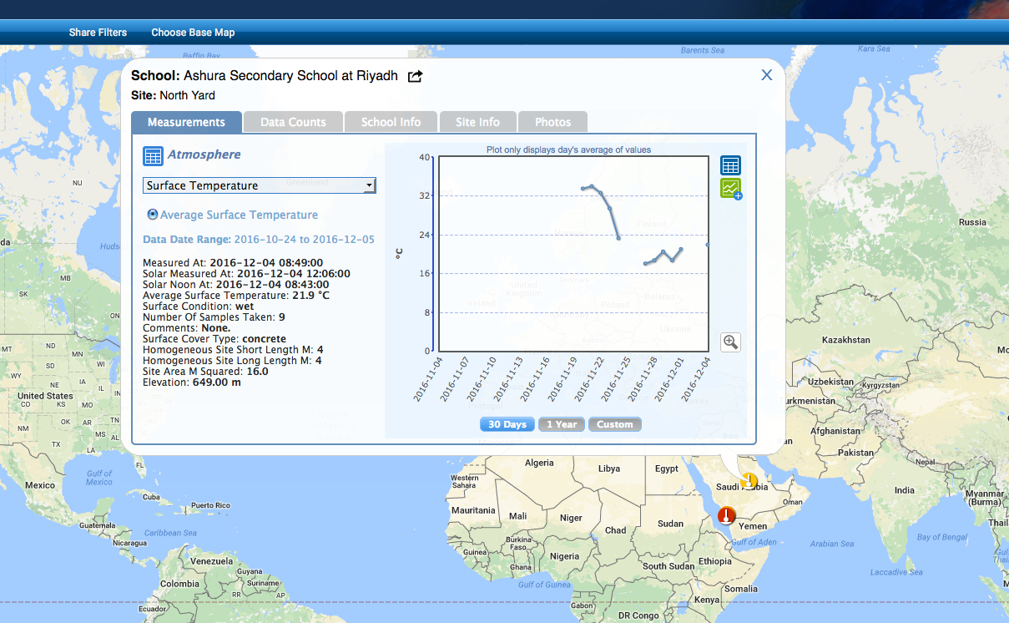Open the Surface Temperature dropdown
Screen dimensions: 1009x623
pyautogui.click(x=260, y=185)
